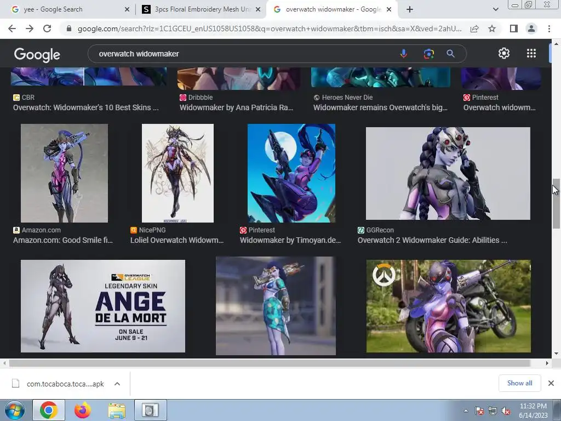Image resolution: width=561 pixels, height=421 pixels.
Task: Open the Amazon Good Smile figure image
Action: coord(65,173)
